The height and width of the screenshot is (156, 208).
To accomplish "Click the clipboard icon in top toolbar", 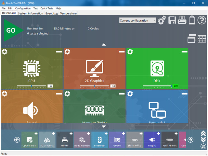I will [x=192, y=20].
